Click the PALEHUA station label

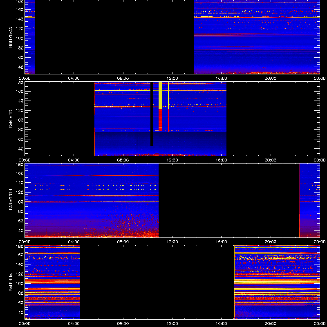(11, 282)
